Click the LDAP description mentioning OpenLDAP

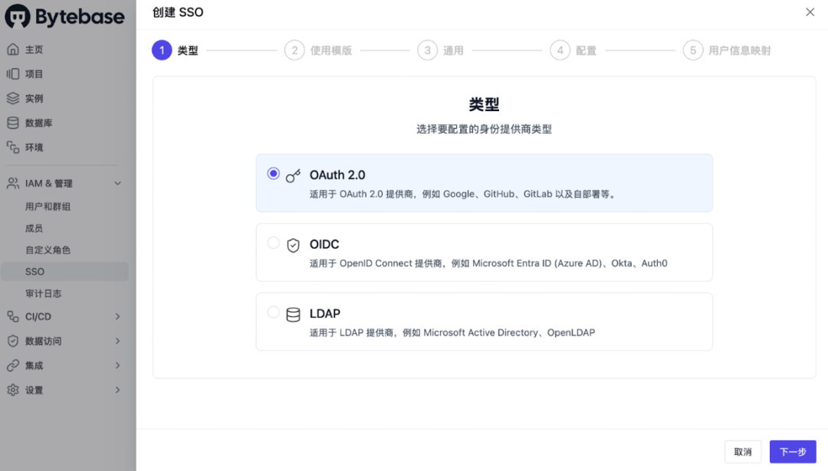click(452, 333)
